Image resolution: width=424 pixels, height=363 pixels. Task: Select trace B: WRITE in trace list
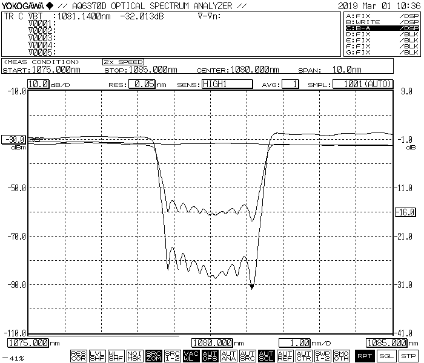click(x=382, y=22)
